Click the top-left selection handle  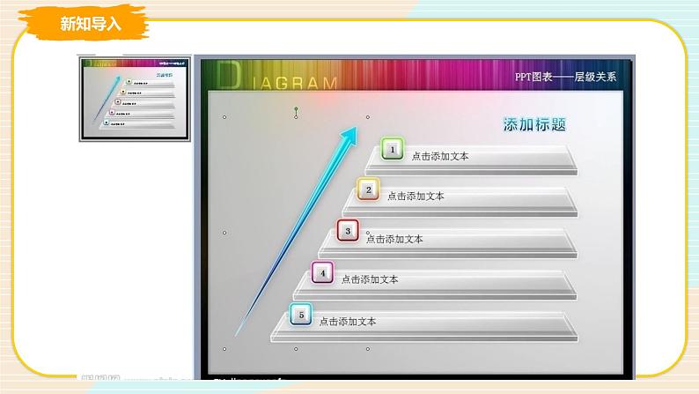(224, 117)
